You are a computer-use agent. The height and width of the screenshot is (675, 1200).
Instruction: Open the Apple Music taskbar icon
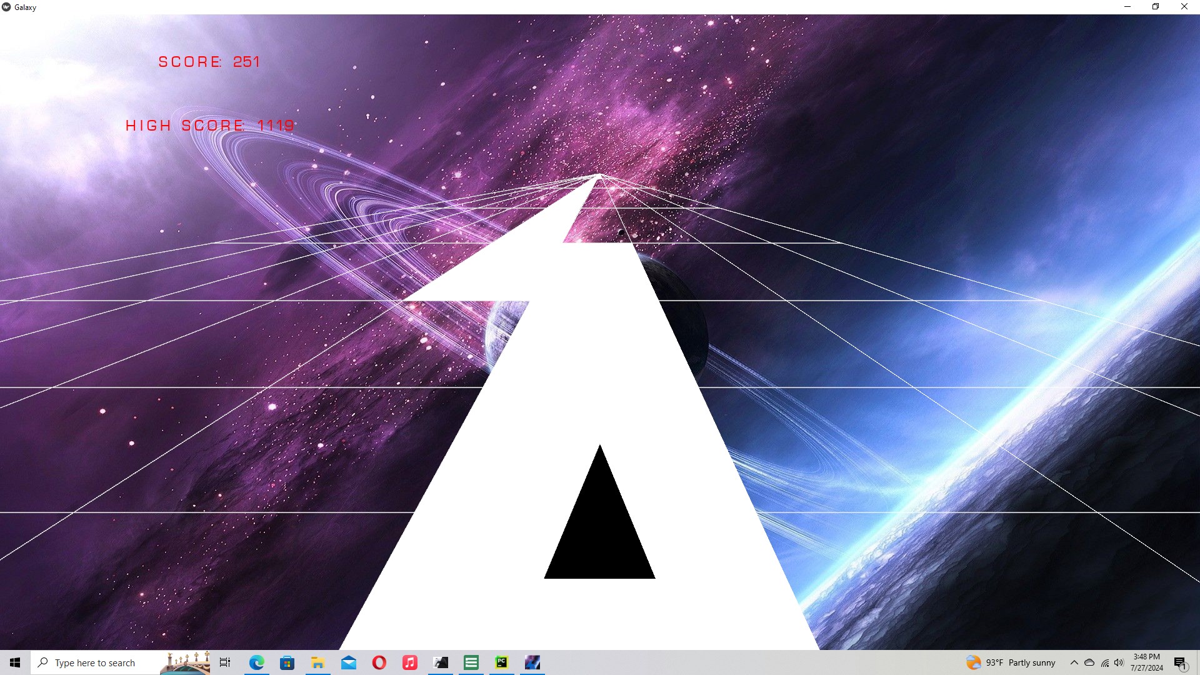(x=409, y=662)
